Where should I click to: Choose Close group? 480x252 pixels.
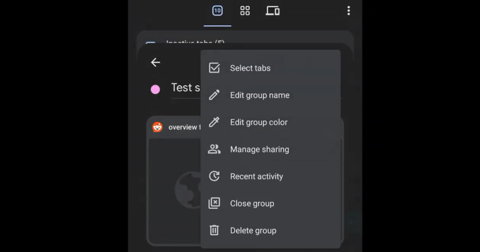coord(271,204)
